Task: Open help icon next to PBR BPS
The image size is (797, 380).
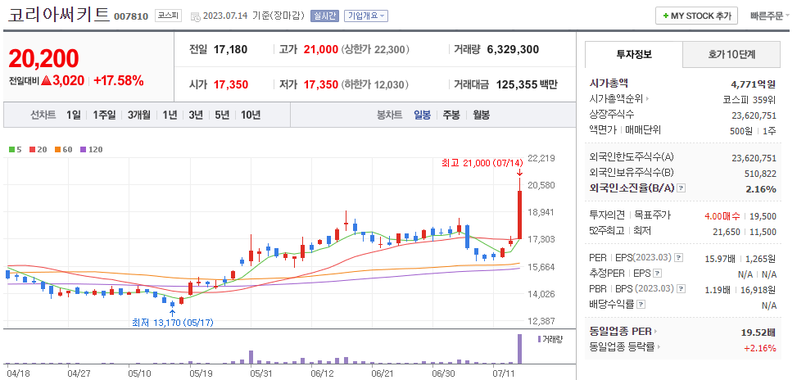Action: (x=682, y=289)
